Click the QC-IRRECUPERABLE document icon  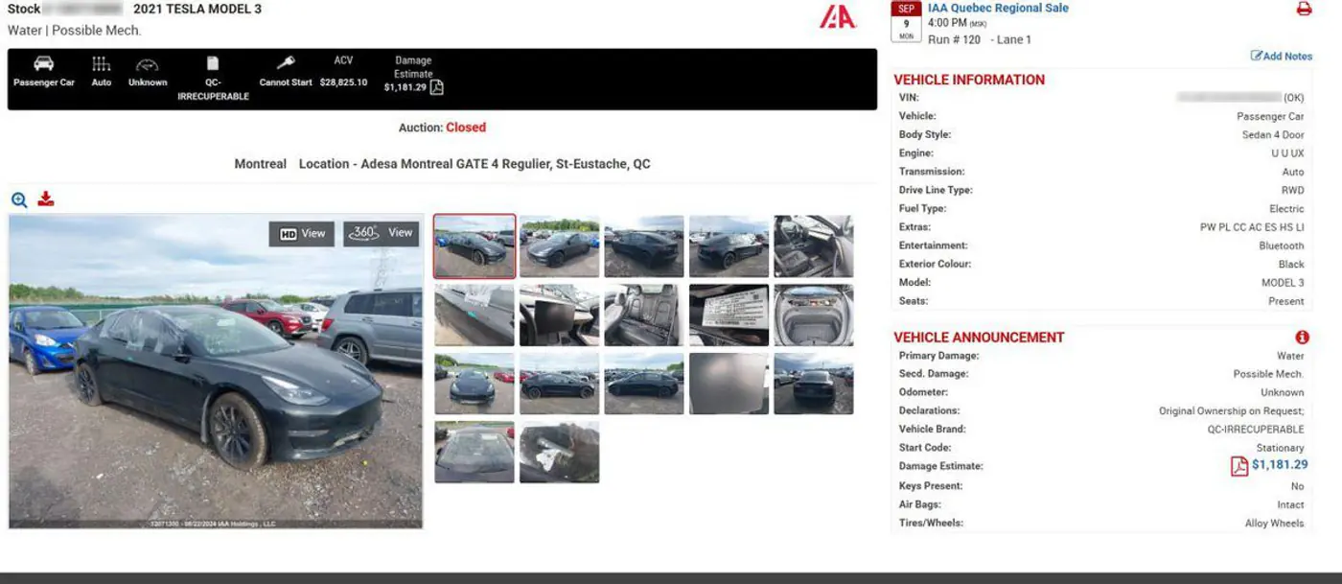[213, 64]
